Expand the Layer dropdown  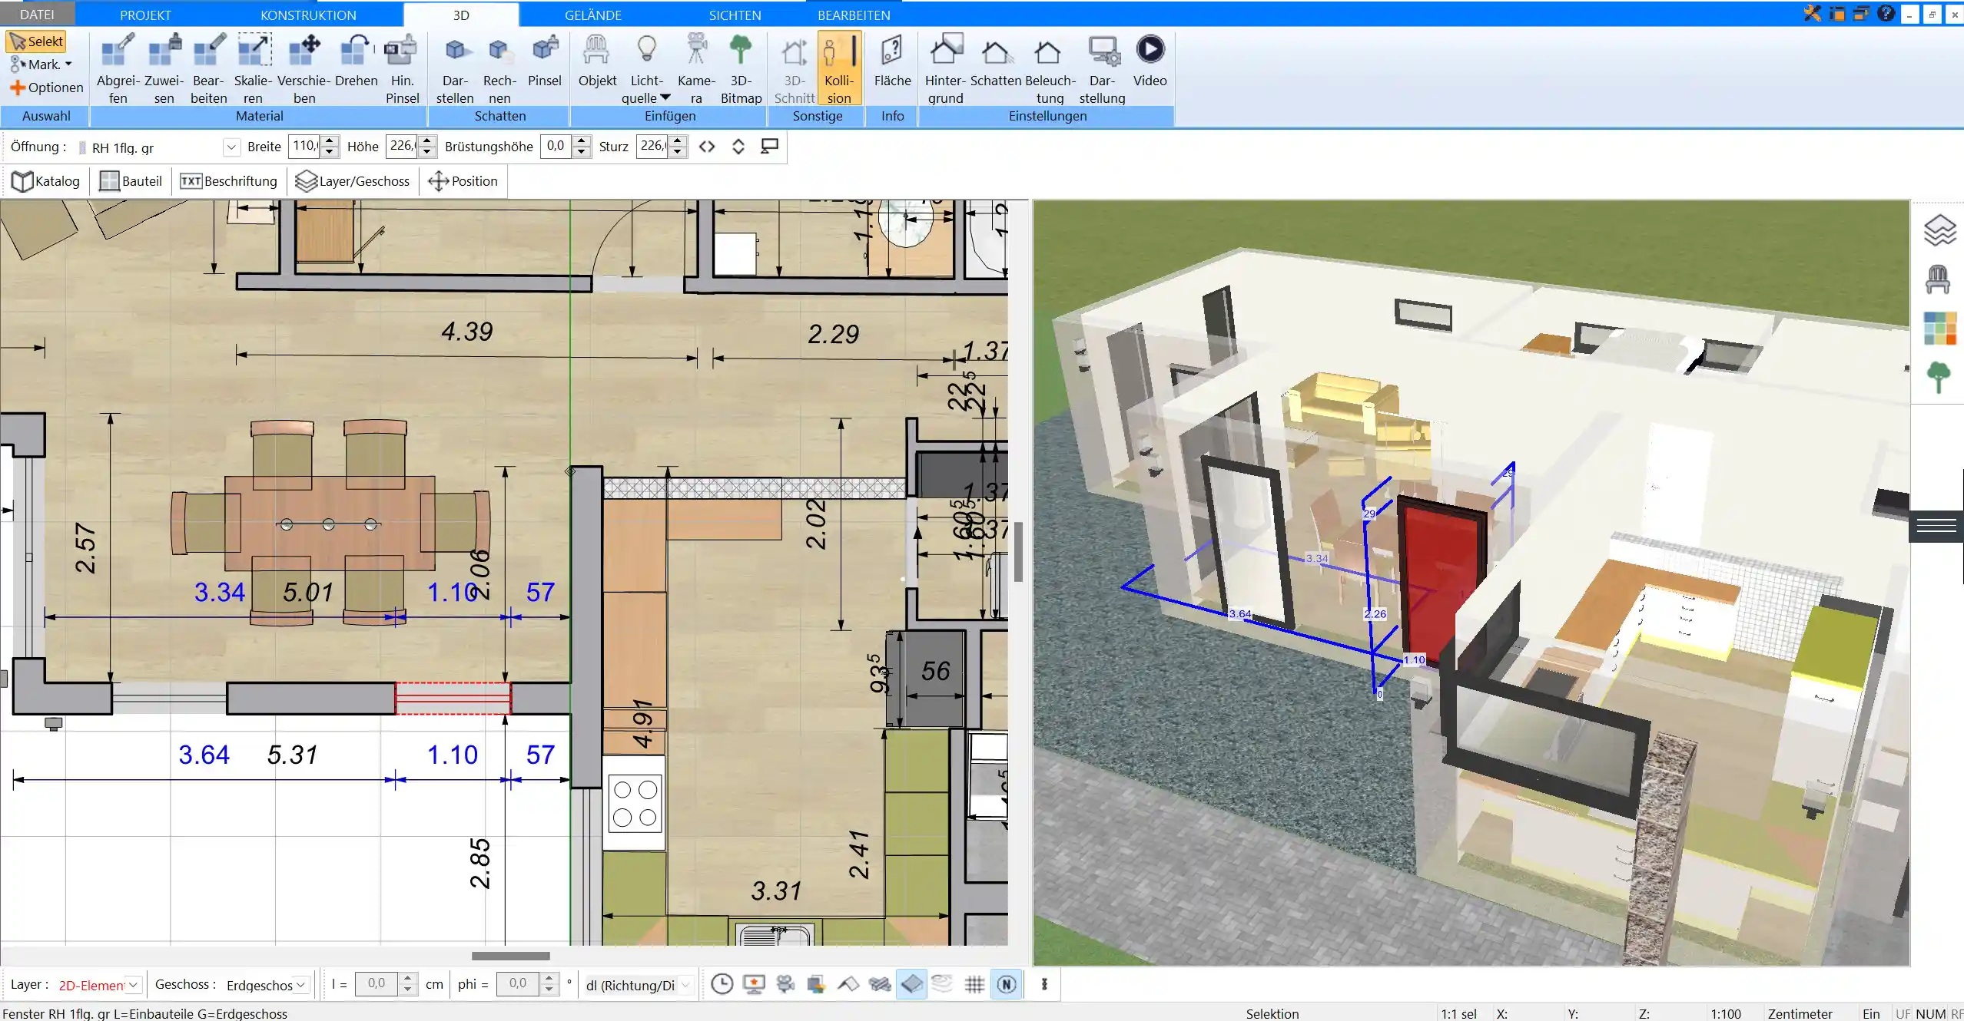coord(133,984)
